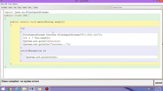The image size is (163, 91).
Task: Place cursor on the import java.io.FileInputStream line
Action: pyautogui.click(x=26, y=12)
